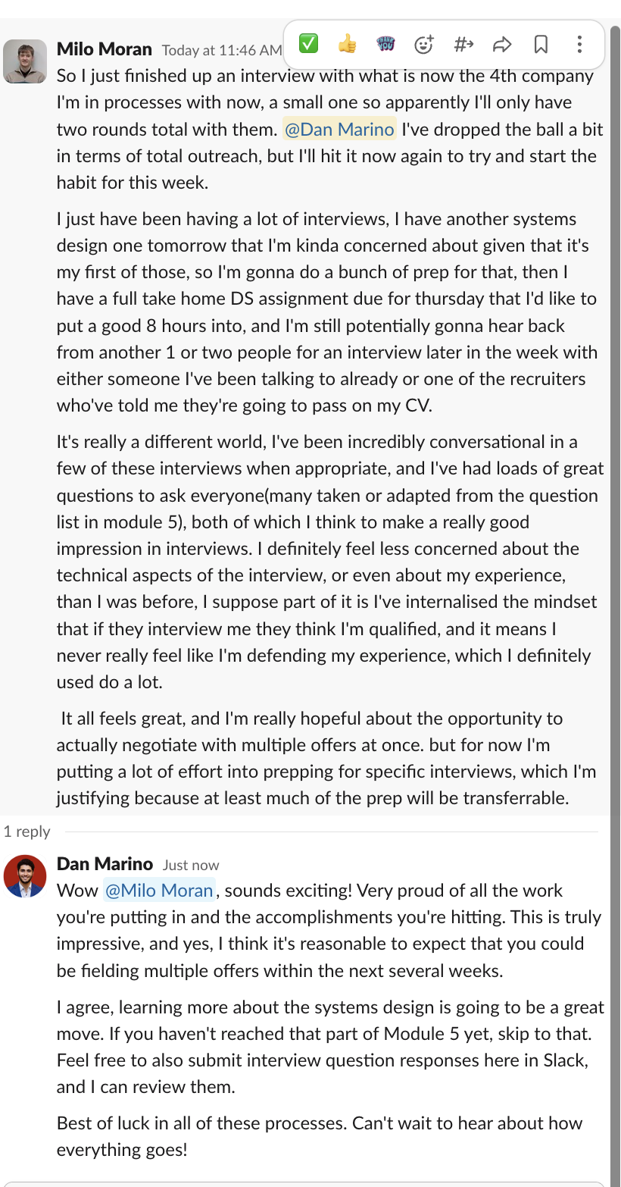Image resolution: width=621 pixels, height=1187 pixels.
Task: React with the green checkmark emoji
Action: 308,45
